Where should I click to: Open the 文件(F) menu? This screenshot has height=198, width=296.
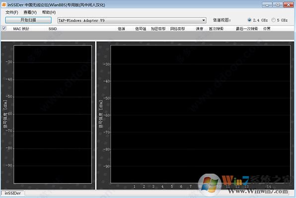tap(12, 12)
